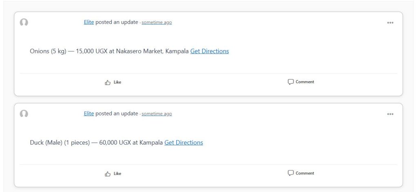
Task: Click the avatar icon on the Duck post
Action: click(24, 114)
